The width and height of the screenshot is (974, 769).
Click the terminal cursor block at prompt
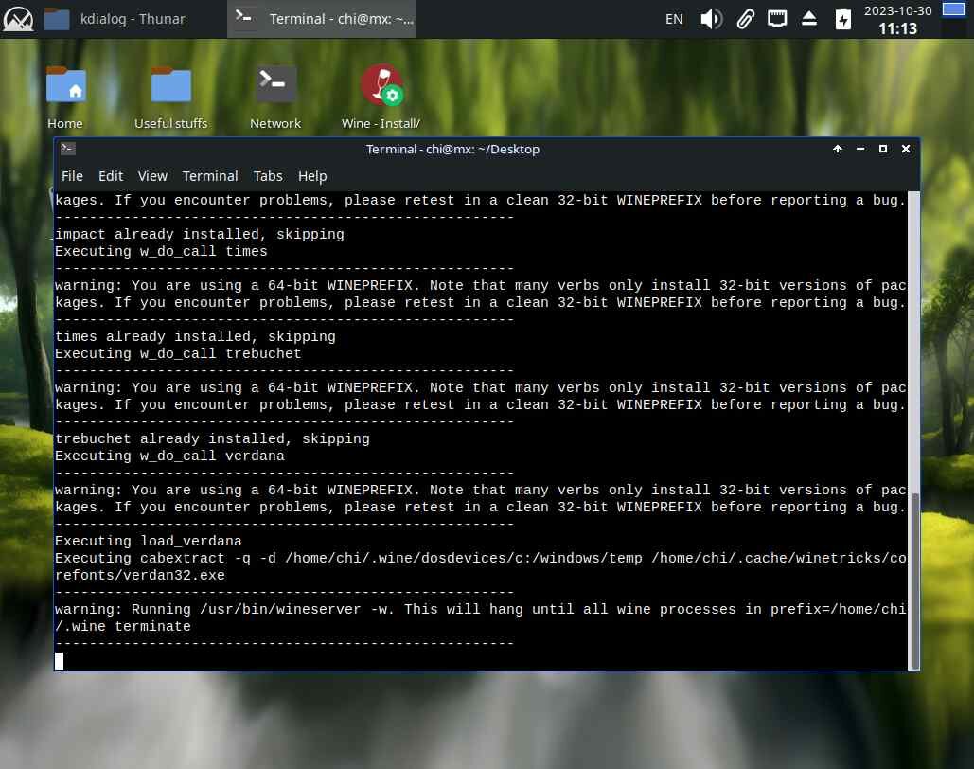59,661
